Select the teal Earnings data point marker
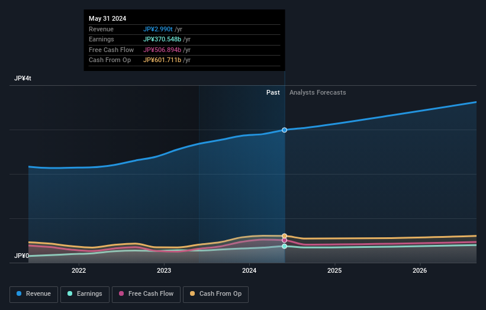Viewport: 486px width, 310px height. [284, 246]
